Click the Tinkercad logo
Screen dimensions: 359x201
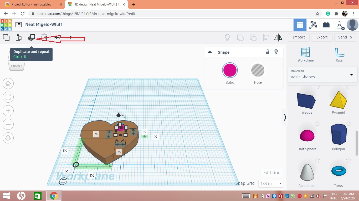pyautogui.click(x=6, y=25)
